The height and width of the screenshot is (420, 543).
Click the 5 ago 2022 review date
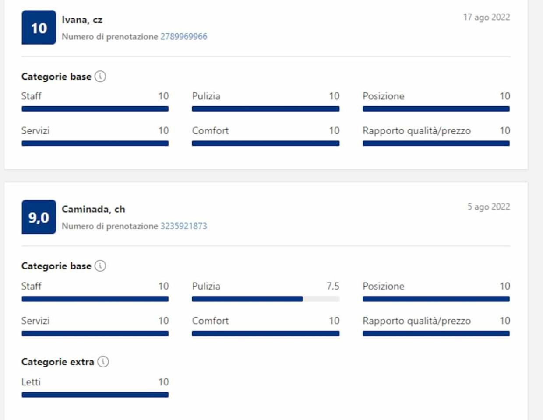point(489,207)
